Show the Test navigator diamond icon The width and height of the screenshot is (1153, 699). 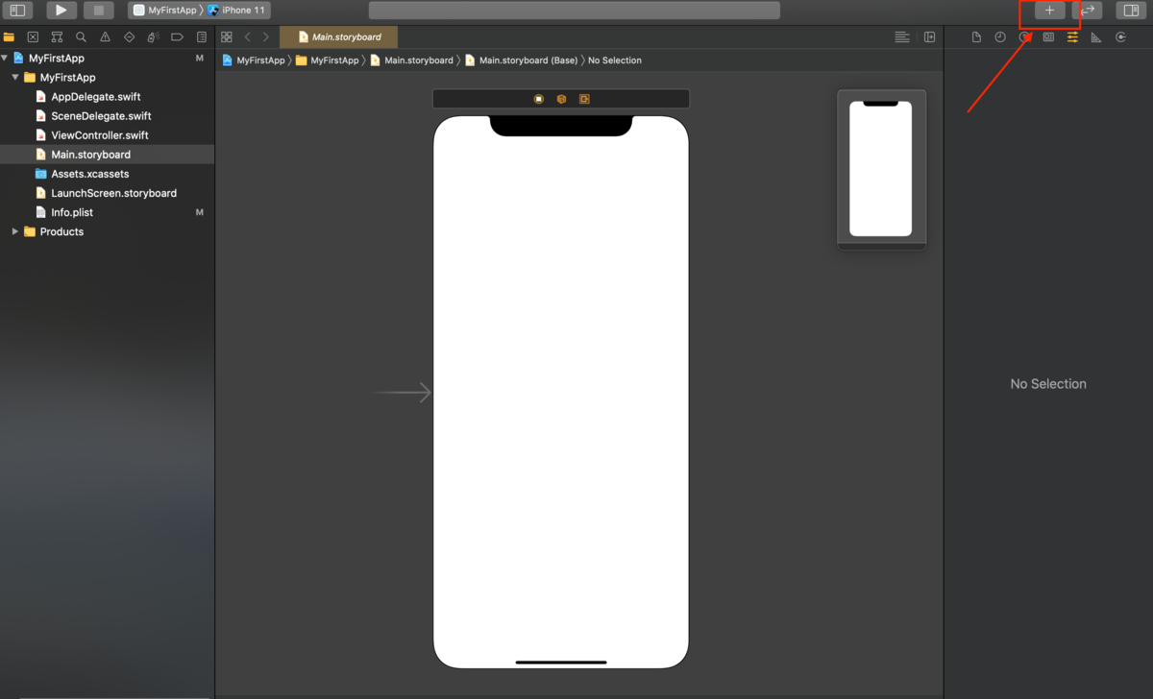tap(129, 37)
